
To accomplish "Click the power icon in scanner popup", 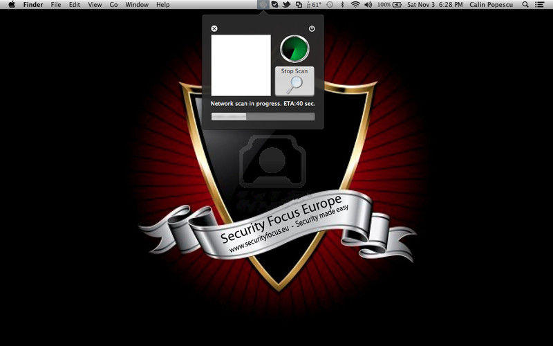I will coord(312,28).
